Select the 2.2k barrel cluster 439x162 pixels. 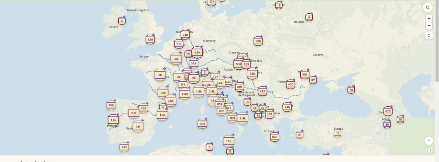click(207, 85)
